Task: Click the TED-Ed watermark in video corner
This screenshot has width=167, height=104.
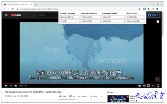Action: click(157, 79)
